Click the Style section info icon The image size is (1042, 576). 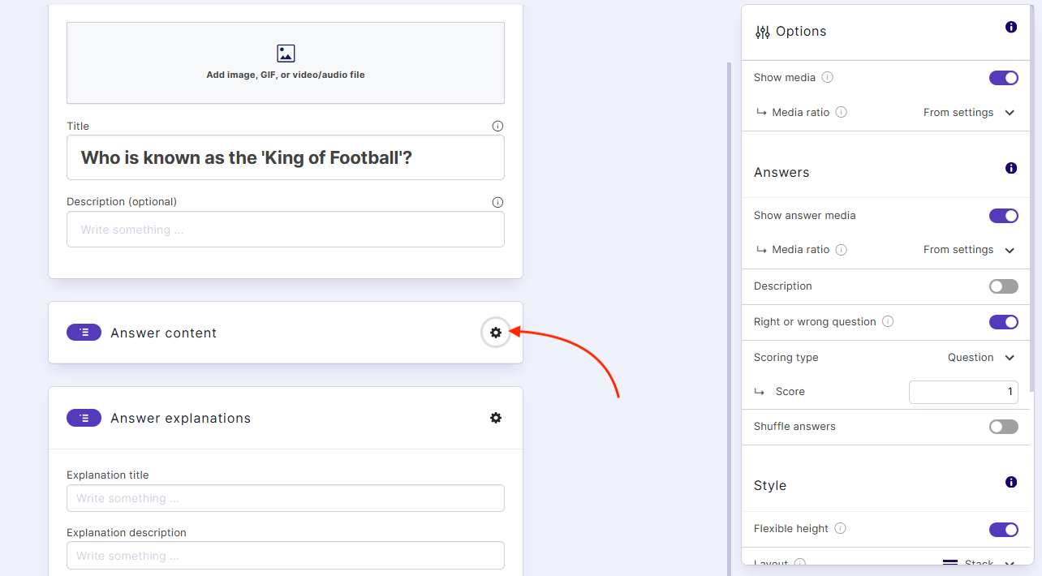1011,482
